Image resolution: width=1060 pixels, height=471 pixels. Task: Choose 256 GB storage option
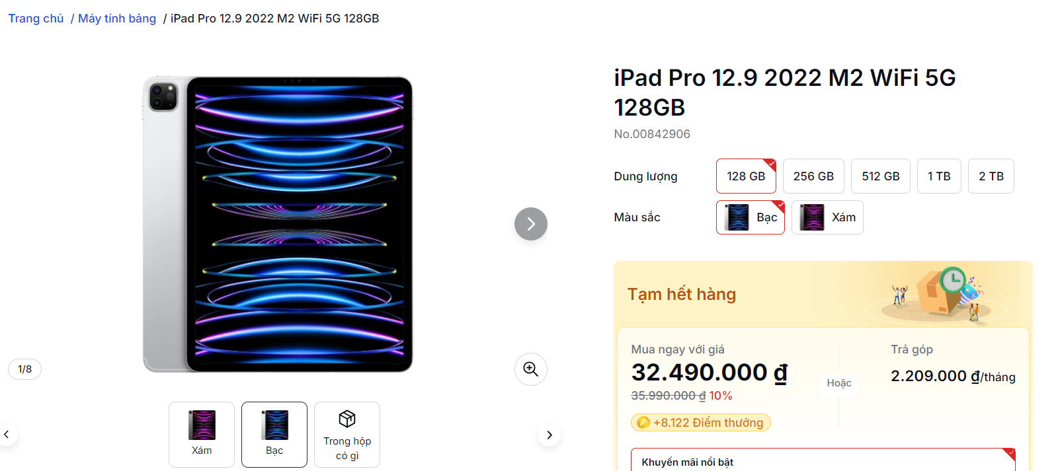(x=813, y=176)
